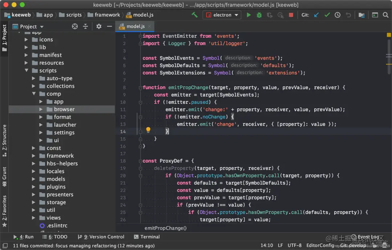Viewport: 392px width, 250px height.
Task: Click cursor position 14:10 in status bar
Action: (x=267, y=246)
